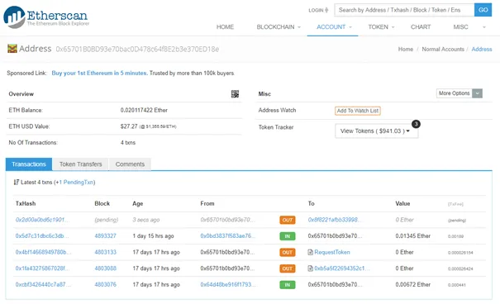
Task: Click the address identicon next to Address heading
Action: pos(12,49)
